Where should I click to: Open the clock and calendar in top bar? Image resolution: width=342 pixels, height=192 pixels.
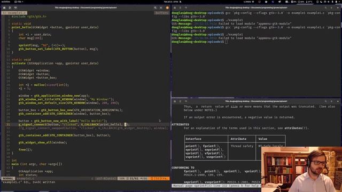click(171, 2)
